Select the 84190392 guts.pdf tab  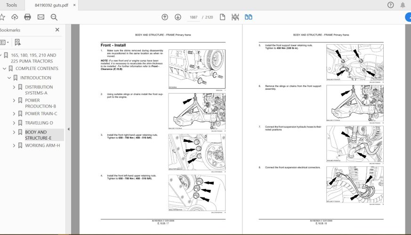(x=51, y=5)
